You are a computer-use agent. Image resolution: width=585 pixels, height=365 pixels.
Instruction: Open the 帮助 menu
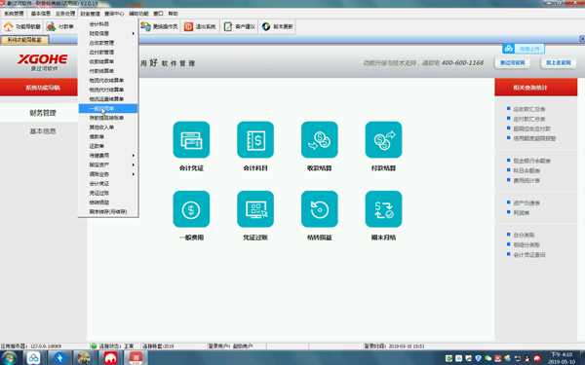173,14
